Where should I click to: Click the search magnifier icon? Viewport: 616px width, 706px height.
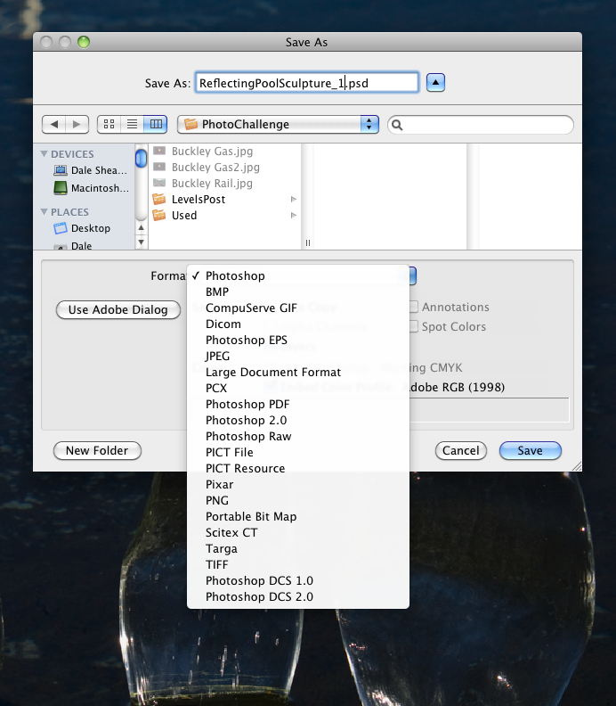pyautogui.click(x=397, y=125)
